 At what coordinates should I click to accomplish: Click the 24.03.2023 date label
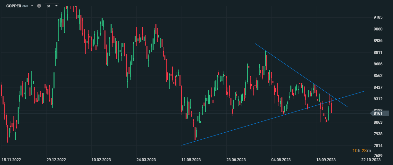pyautogui.click(x=146, y=160)
